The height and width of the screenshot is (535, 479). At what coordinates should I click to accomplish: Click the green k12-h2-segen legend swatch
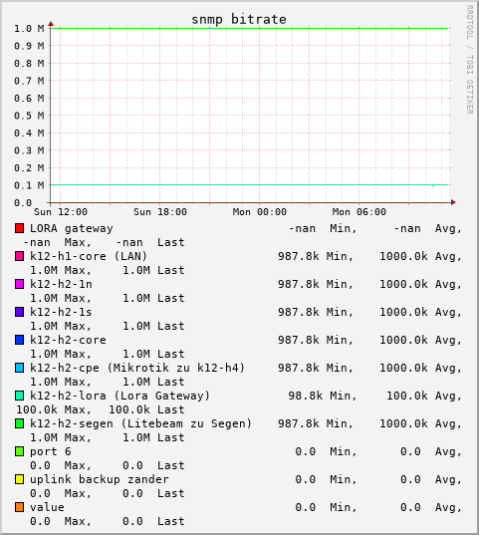[x=20, y=423]
